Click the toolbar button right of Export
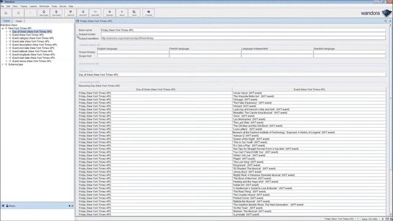Image resolution: width=393 pixels, height=221 pixels. click(95, 13)
